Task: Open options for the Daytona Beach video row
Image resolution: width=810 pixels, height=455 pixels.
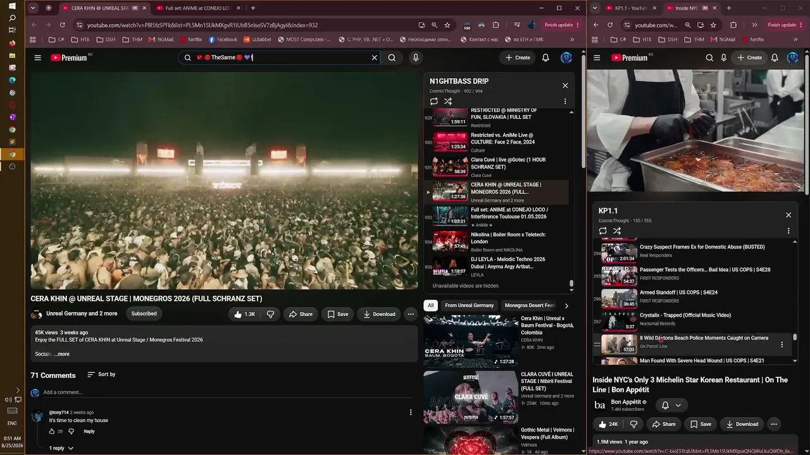Action: pyautogui.click(x=782, y=344)
